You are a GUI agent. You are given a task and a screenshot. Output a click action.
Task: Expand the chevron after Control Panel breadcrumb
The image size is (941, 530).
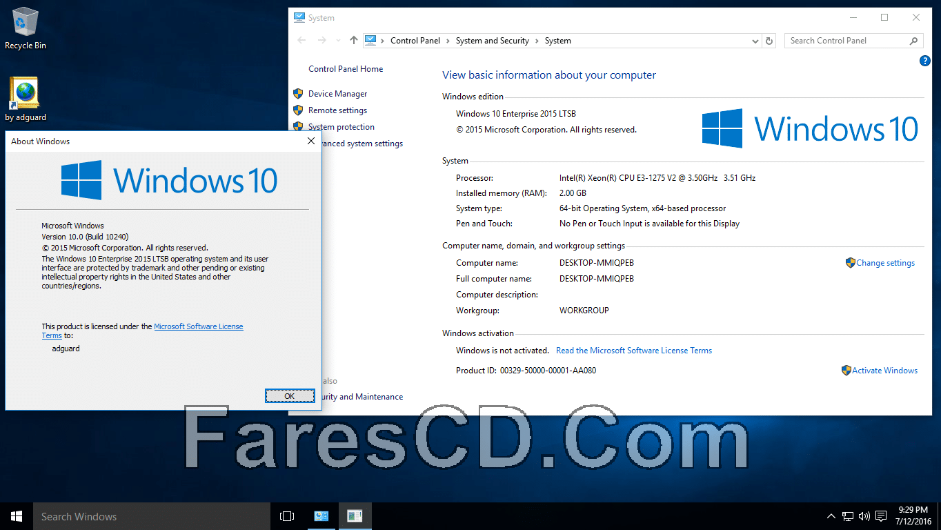[x=448, y=41]
